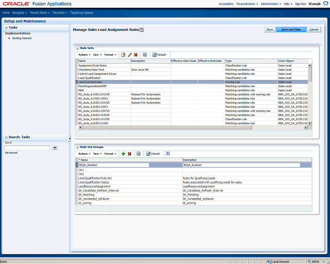Screen dimensions: 330x264
Task: Click Save and Close
Action: pyautogui.click(x=291, y=29)
